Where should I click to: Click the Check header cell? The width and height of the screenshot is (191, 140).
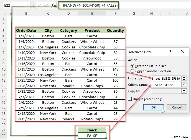point(92,130)
